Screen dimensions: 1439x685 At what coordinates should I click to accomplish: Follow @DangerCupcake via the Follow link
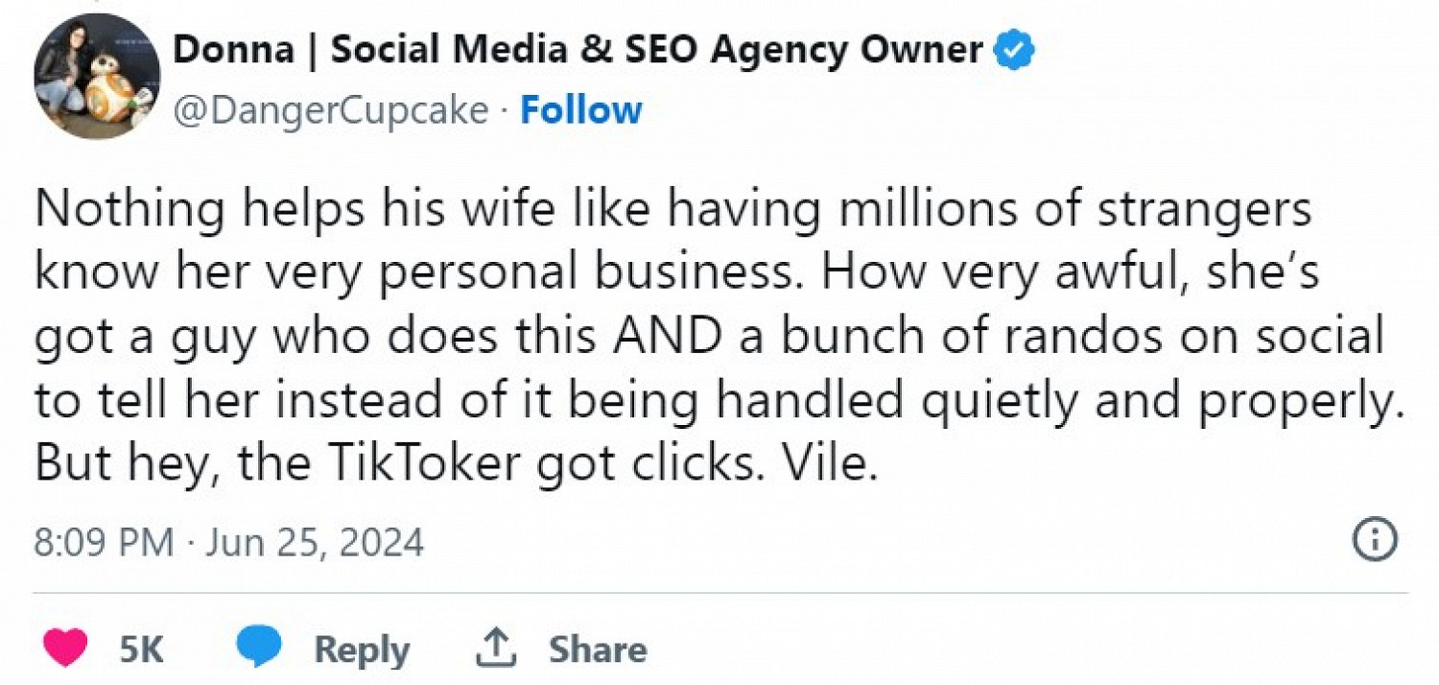[580, 110]
